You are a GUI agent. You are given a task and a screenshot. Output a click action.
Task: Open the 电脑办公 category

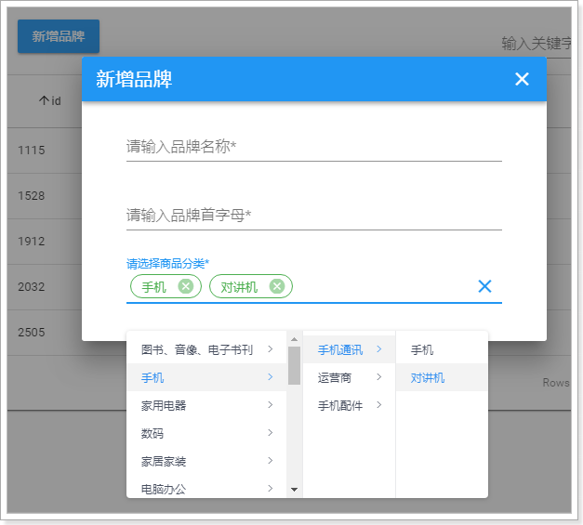(206, 487)
